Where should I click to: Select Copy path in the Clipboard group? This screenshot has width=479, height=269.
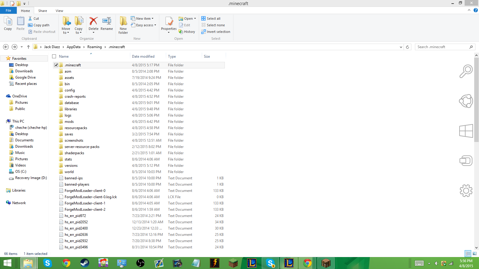click(x=39, y=25)
